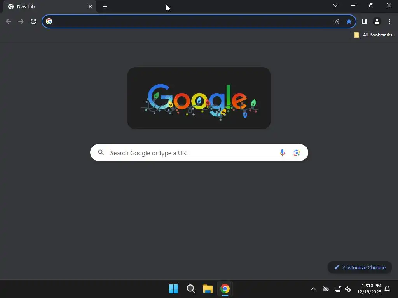Image resolution: width=398 pixels, height=298 pixels.
Task: Click the OneDrive cloud tray icon
Action: pos(326,289)
